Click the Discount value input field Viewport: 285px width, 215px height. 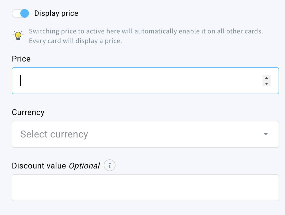coord(145,188)
